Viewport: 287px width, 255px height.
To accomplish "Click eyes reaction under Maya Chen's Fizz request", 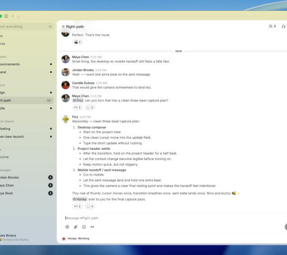I will coord(77,108).
